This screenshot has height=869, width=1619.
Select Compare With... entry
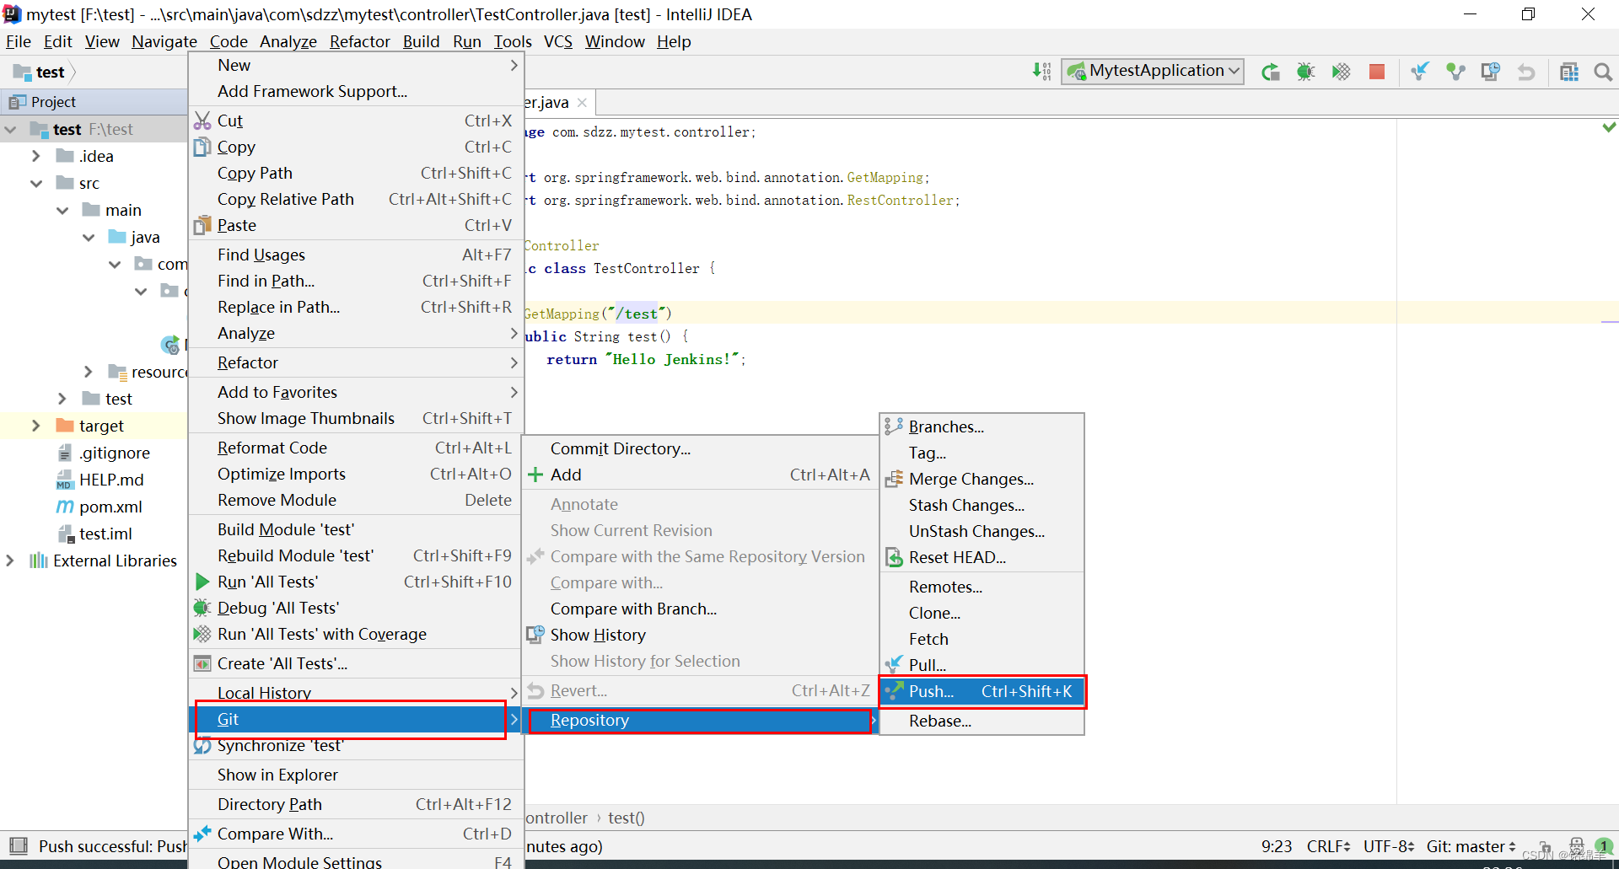pos(356,834)
